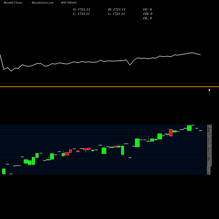The width and height of the screenshot is (219, 219).
Task: Select the high value H: 1721.11
Action: point(117,10)
